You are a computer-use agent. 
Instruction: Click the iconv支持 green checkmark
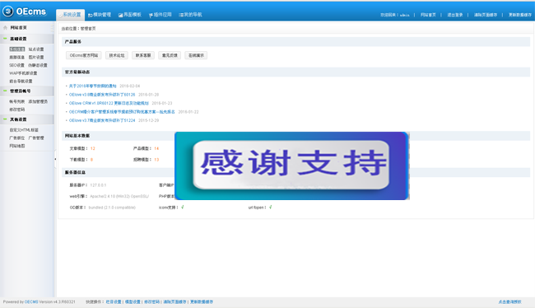[x=183, y=207]
